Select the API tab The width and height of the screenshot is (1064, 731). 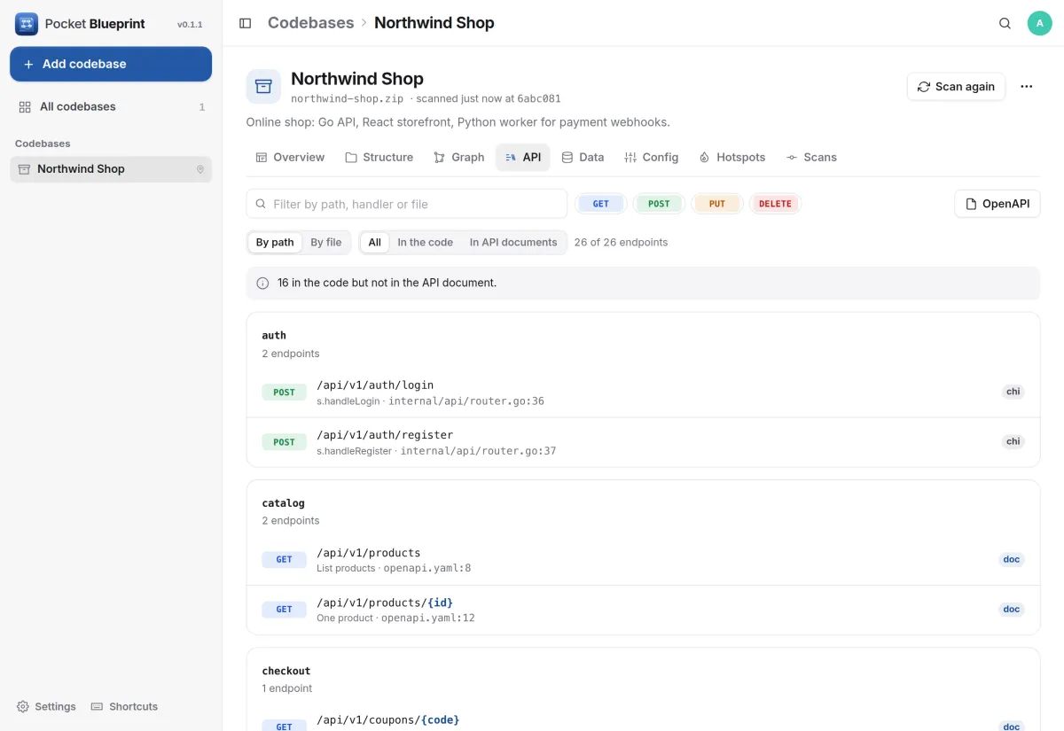[x=523, y=158]
